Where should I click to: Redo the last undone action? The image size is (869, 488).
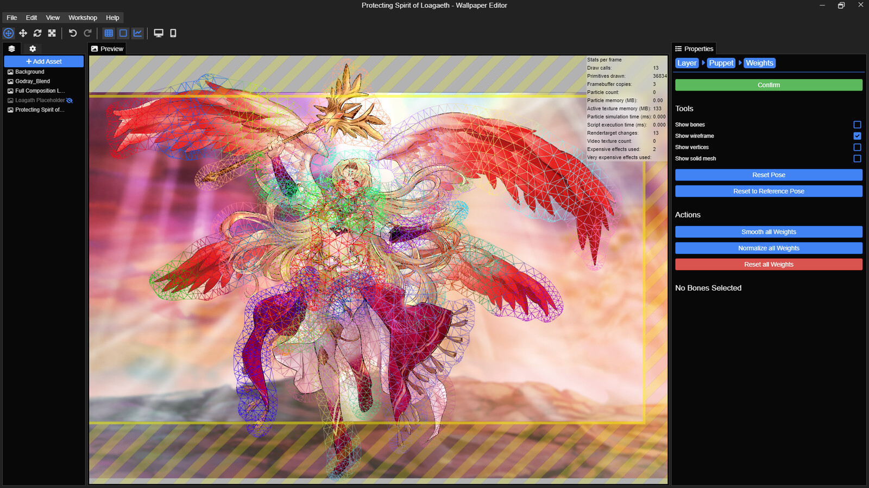87,33
